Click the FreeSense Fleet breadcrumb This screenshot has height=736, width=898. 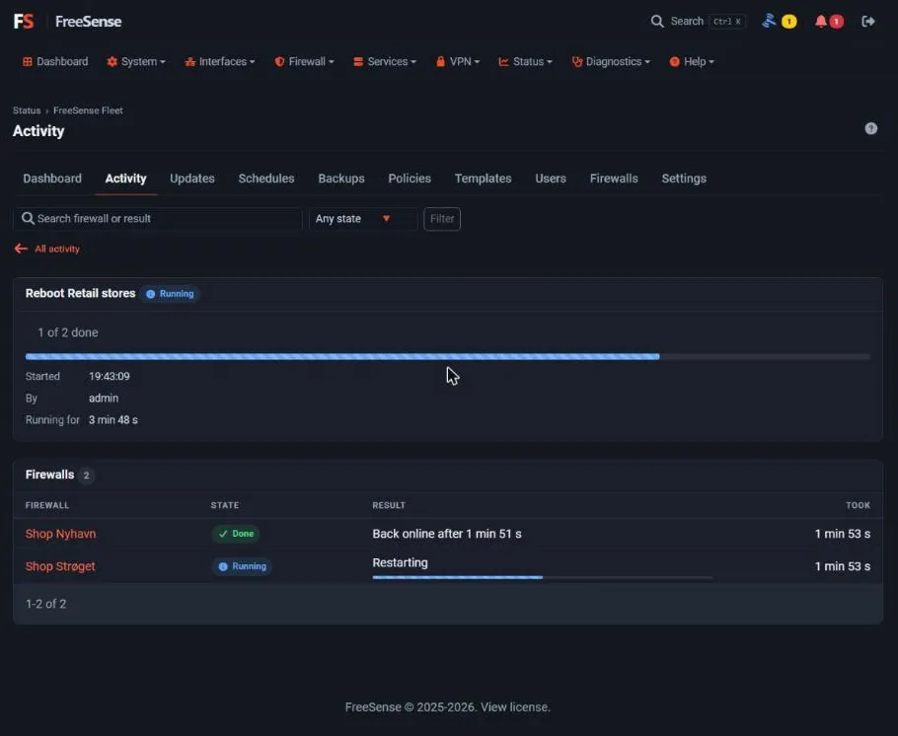[x=88, y=110]
